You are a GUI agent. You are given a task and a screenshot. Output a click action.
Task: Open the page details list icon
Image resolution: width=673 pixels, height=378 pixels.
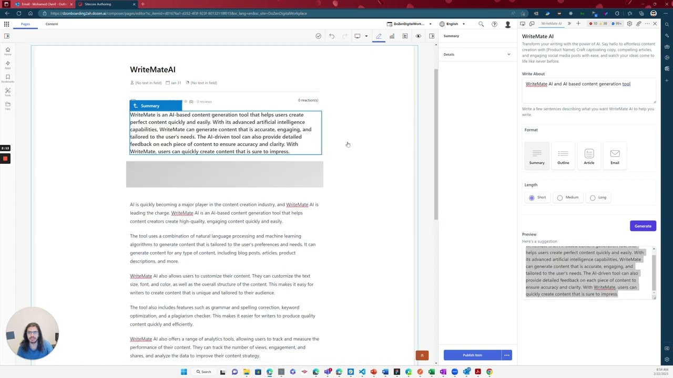(405, 36)
